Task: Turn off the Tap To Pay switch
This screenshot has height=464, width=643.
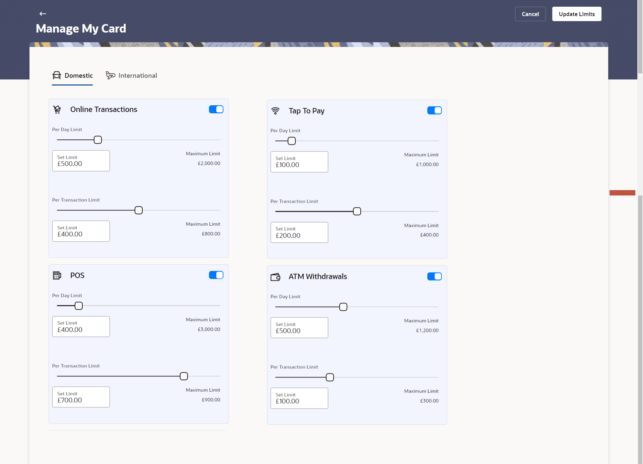Action: click(x=434, y=111)
